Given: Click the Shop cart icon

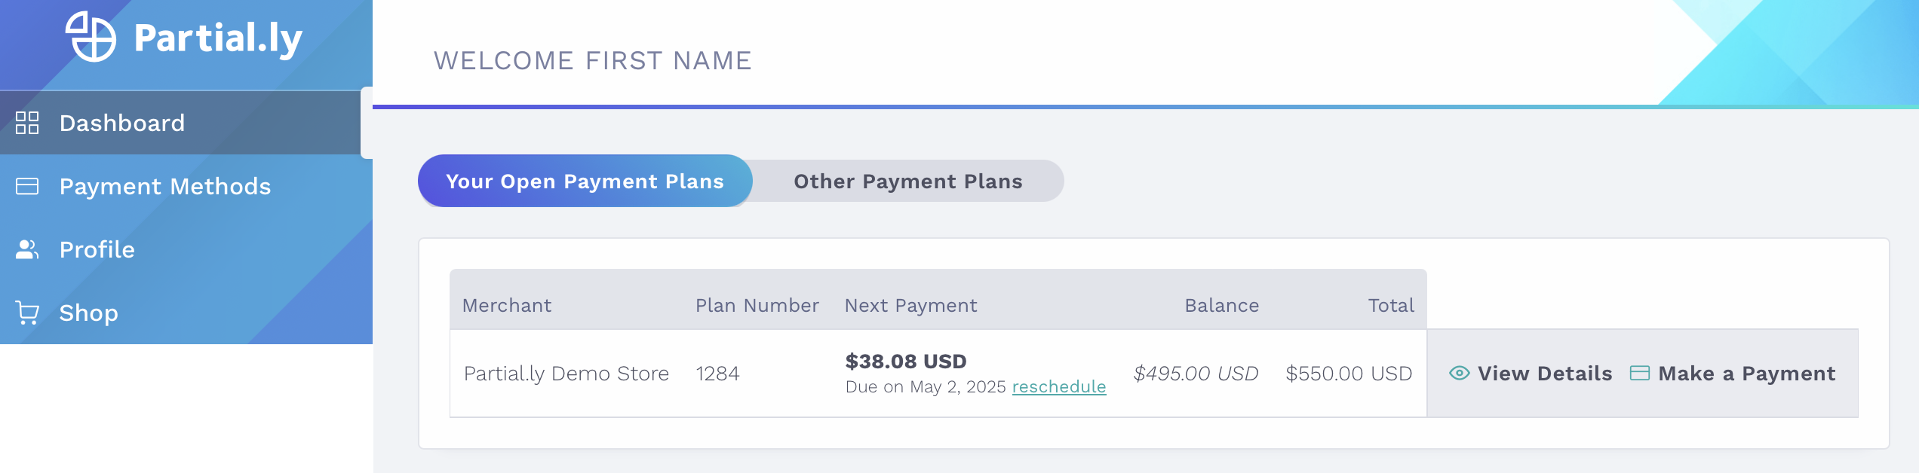Looking at the screenshot, I should coord(27,313).
